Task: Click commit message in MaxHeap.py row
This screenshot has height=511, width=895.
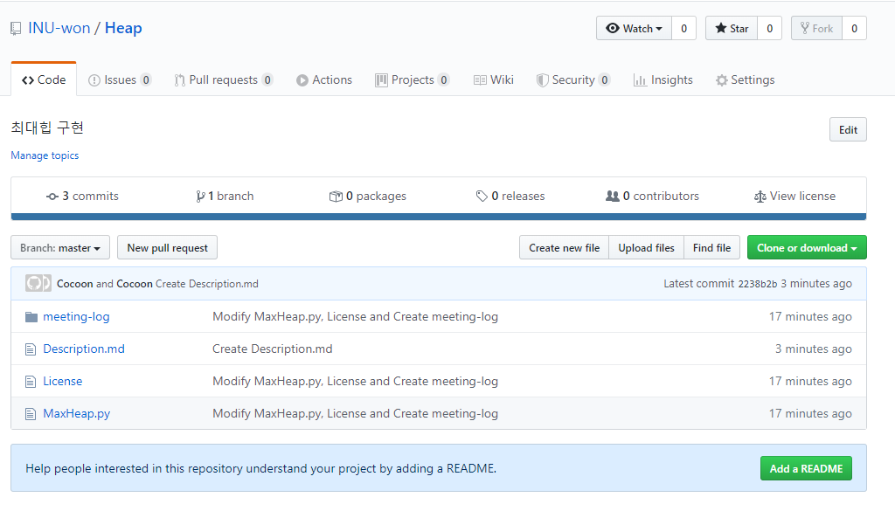Action: (355, 413)
